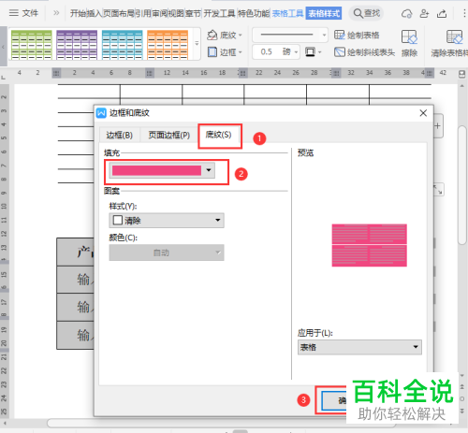468x433 pixels.
Task: Open the border color dropdown arrow
Action: (319, 52)
